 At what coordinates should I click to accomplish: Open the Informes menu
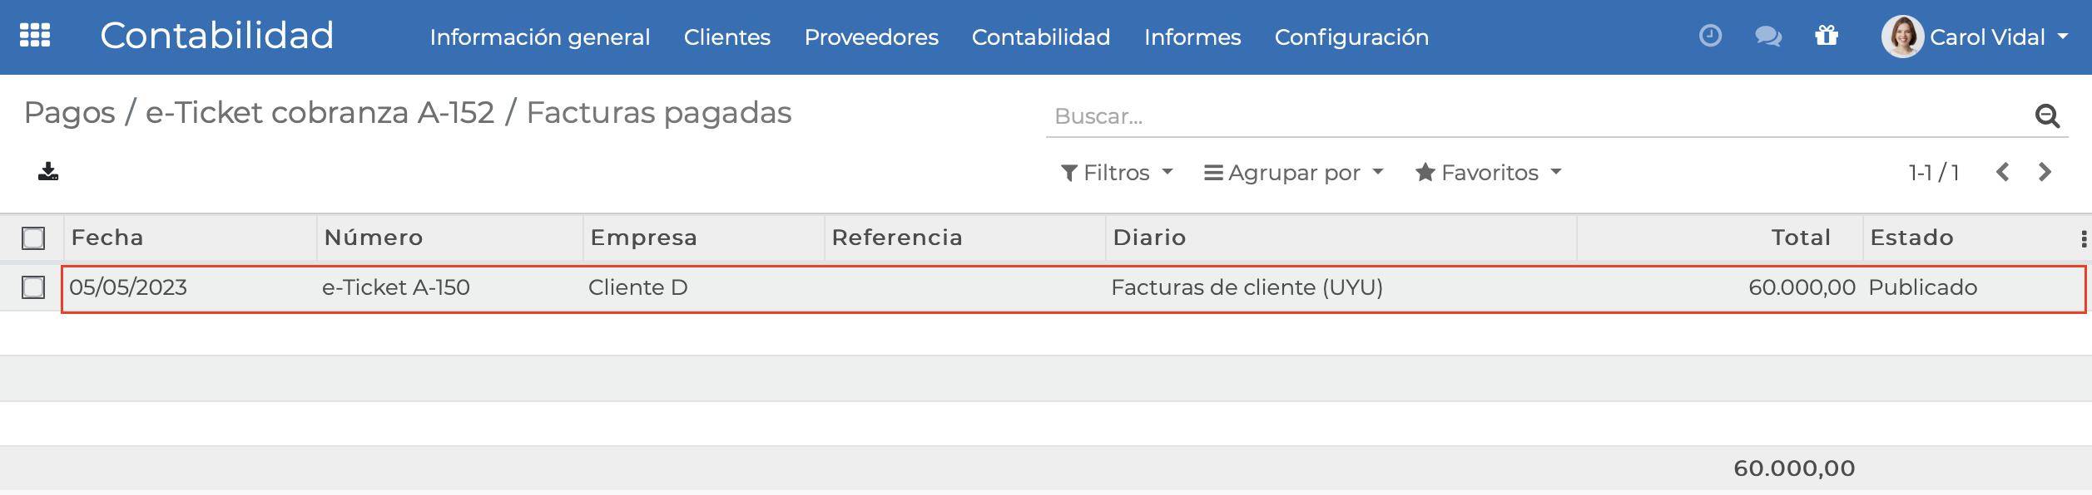1192,37
